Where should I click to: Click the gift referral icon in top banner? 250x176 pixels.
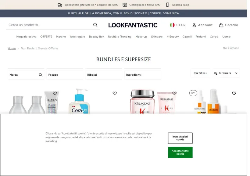pos(125,5)
